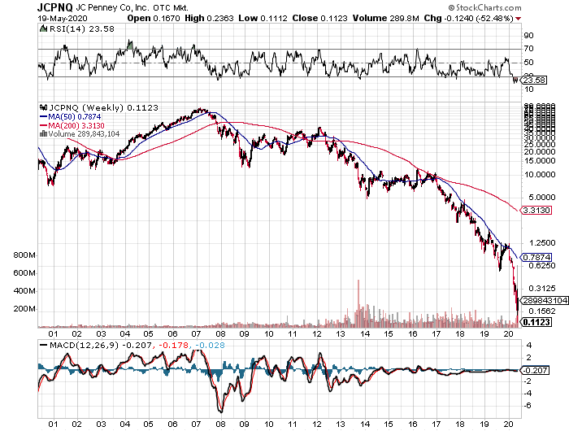
Task: Click the 5.0000 price axis label
Action: click(542, 197)
